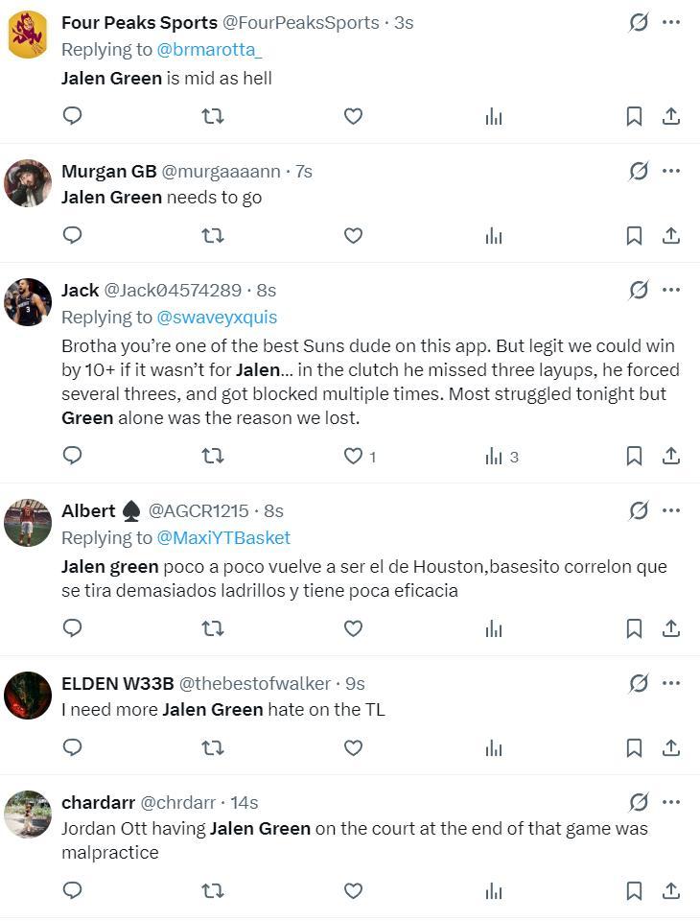The width and height of the screenshot is (700, 921).
Task: Open Grok icon on chardarr's tweet
Action: 639,801
